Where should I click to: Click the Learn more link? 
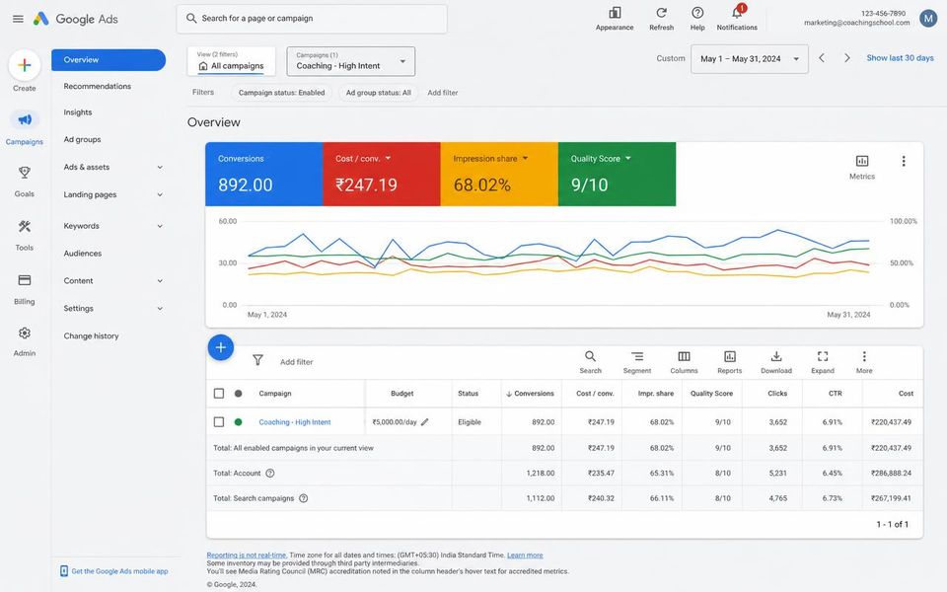pyautogui.click(x=525, y=555)
